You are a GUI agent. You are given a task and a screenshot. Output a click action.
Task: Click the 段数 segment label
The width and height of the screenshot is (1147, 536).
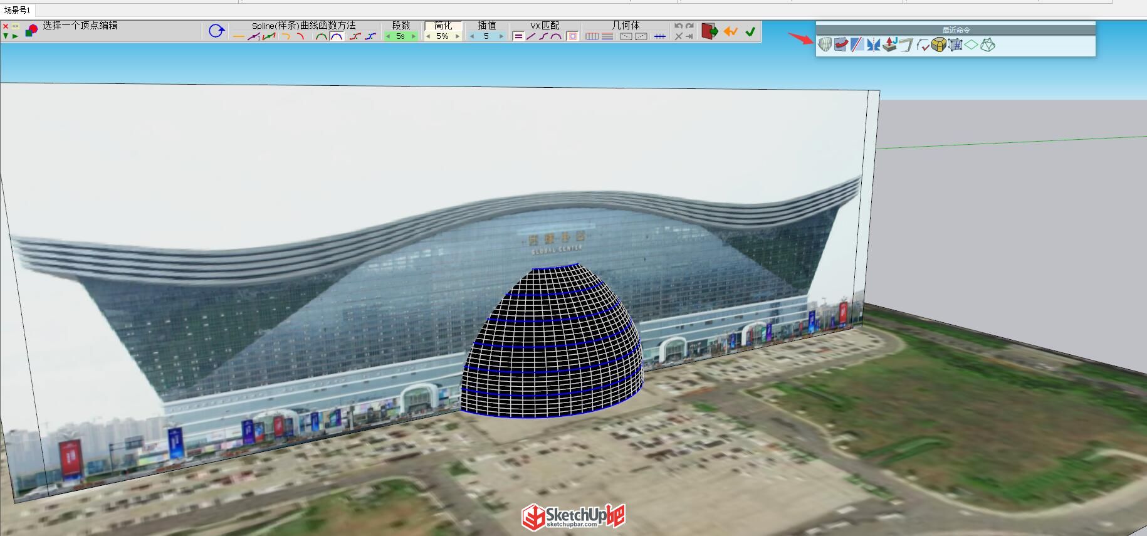point(401,25)
